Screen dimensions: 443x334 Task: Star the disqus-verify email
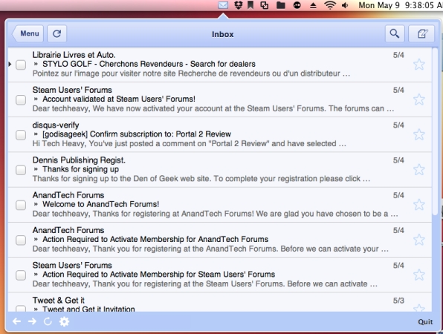[419, 134]
